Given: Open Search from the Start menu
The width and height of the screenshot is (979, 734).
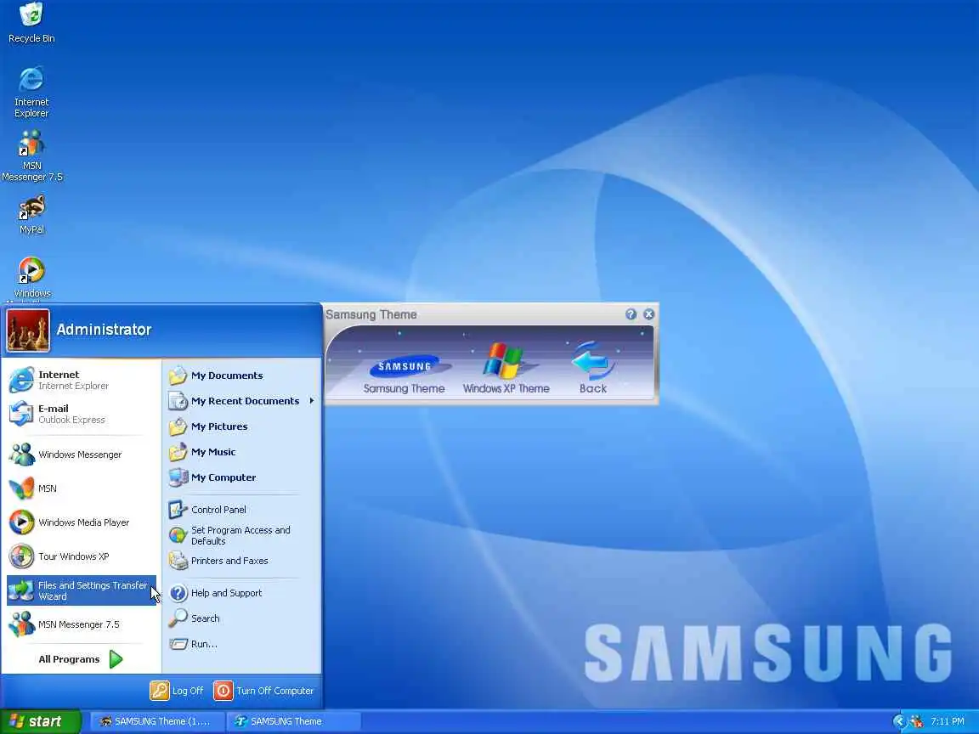Looking at the screenshot, I should 241,618.
